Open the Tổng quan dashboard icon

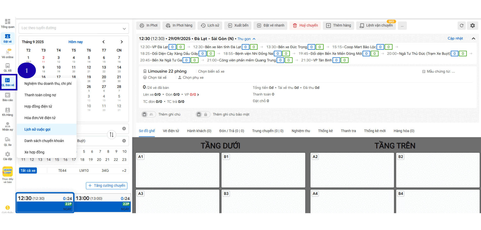[x=8, y=23]
